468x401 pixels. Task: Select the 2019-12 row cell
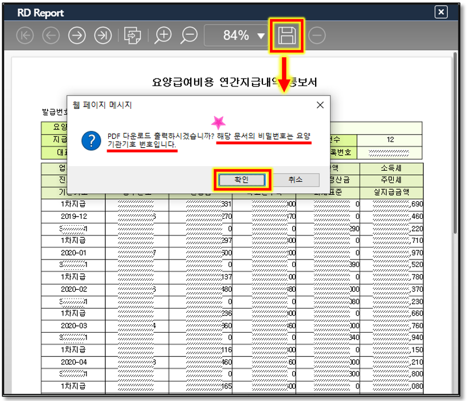click(x=73, y=217)
